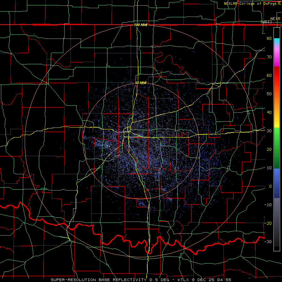Click the red segment of the reflectivity color bar

[x=277, y=76]
